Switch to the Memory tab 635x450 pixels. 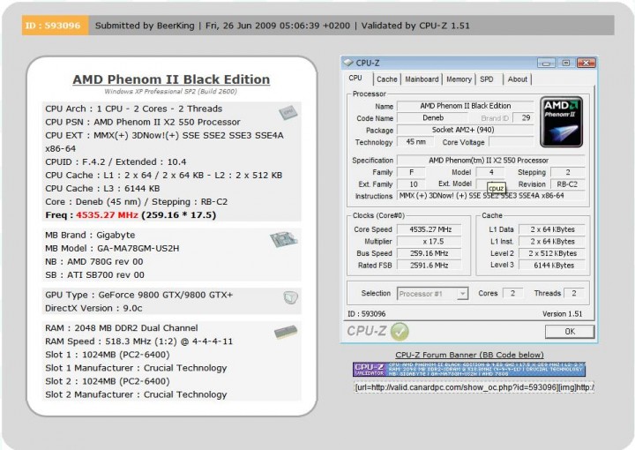[x=459, y=79]
